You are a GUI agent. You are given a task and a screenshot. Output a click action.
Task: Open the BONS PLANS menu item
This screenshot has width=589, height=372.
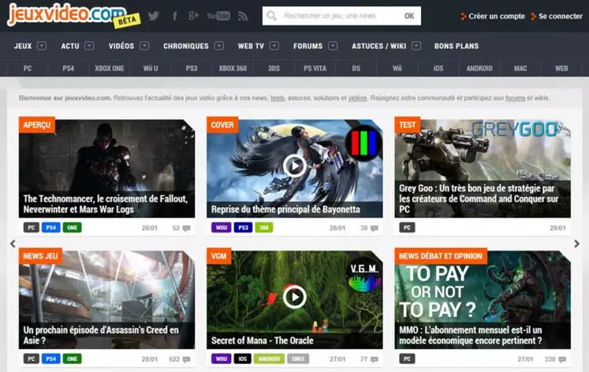[457, 46]
